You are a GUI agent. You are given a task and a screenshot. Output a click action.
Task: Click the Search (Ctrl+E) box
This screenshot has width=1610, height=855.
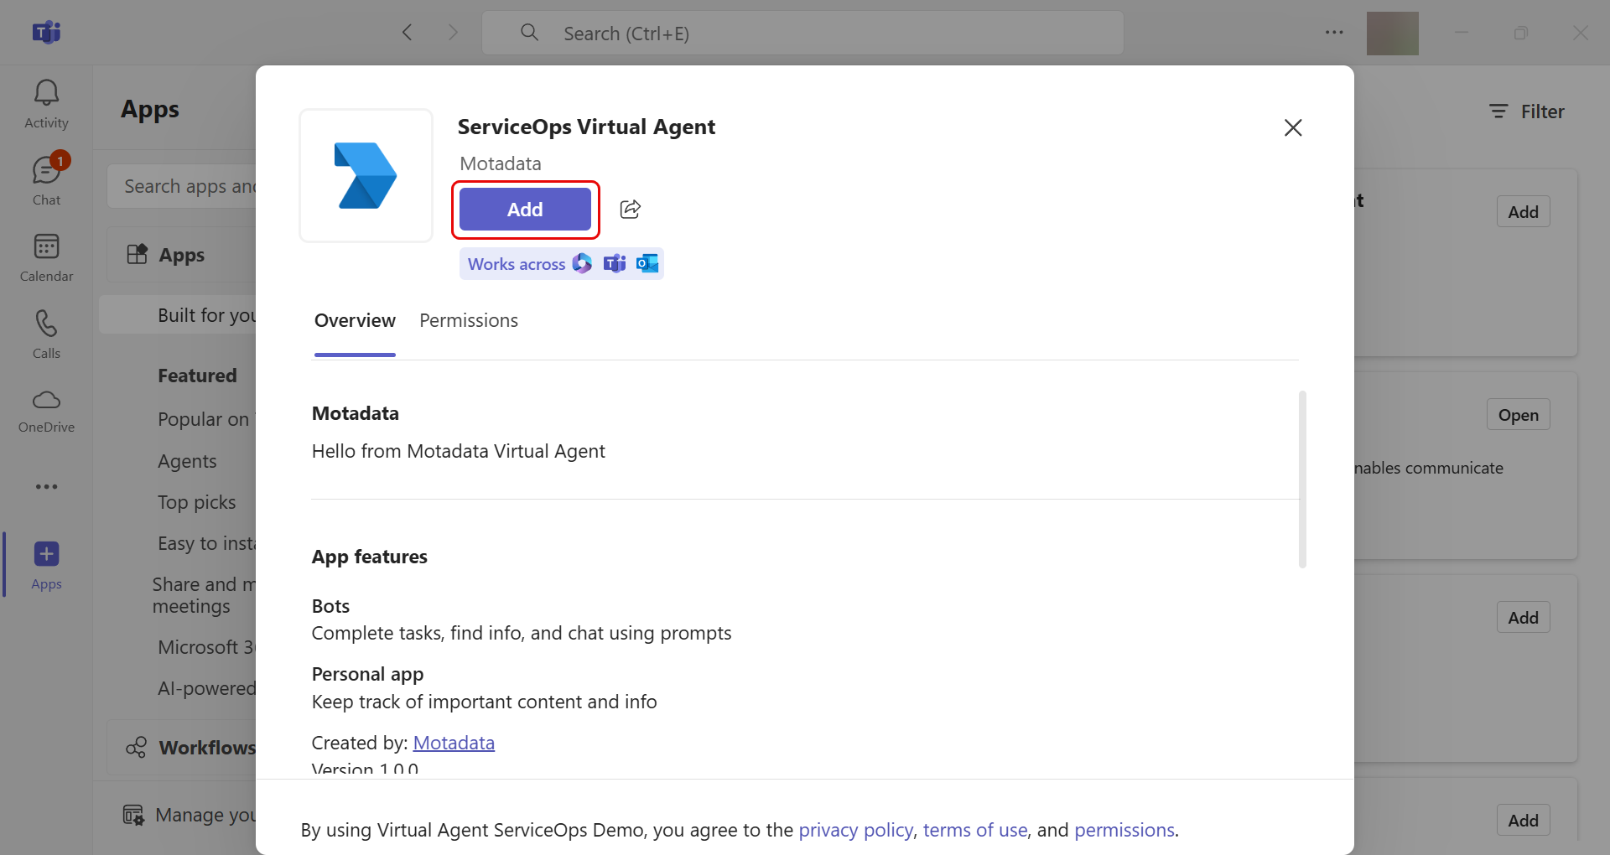pyautogui.click(x=802, y=34)
